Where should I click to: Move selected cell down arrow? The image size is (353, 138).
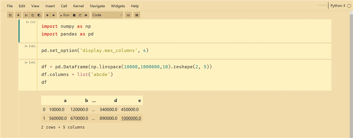(53, 15)
